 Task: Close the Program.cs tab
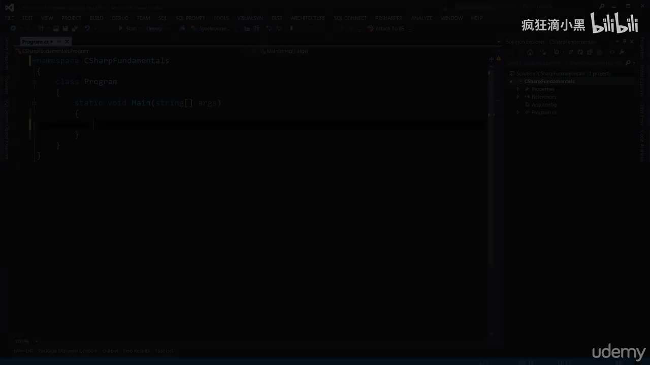point(67,42)
